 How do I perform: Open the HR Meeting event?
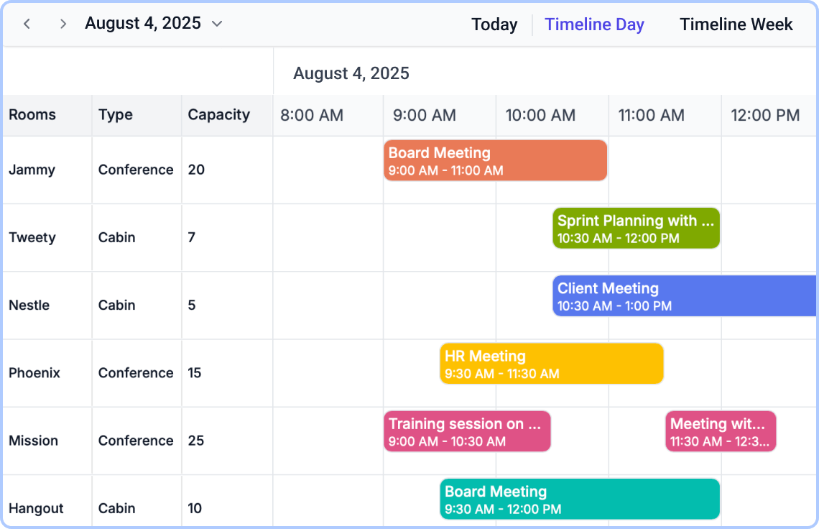(551, 364)
